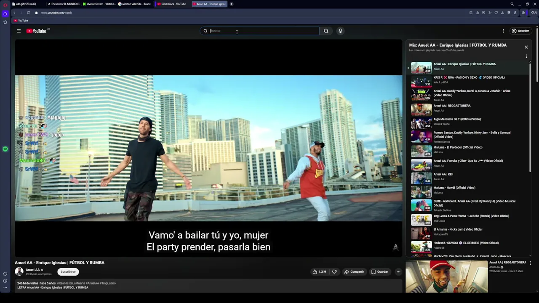The width and height of the screenshot is (539, 303).
Task: Select Maluma Hawái playlist entry
Action: [x=467, y=191]
